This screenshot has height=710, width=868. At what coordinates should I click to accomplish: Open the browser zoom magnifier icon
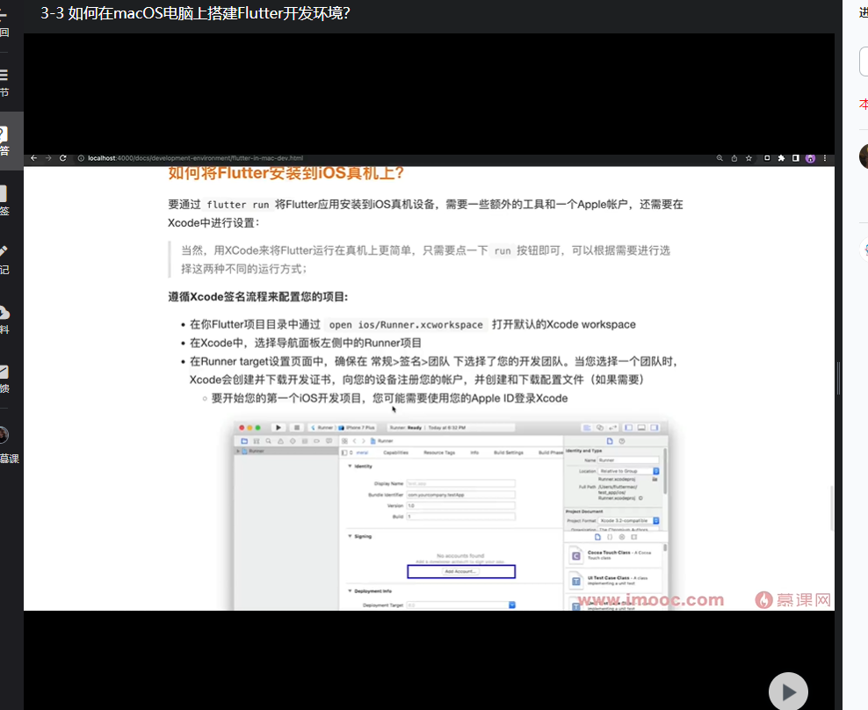[720, 158]
